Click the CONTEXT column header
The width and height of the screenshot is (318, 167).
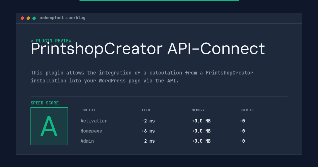[x=88, y=110]
